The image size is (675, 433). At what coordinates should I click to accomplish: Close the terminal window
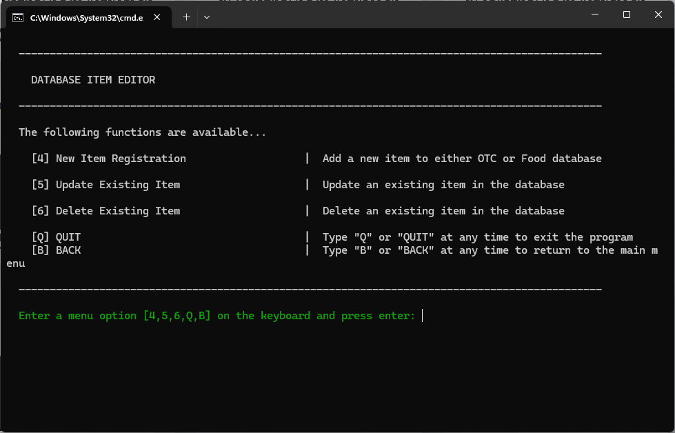[x=658, y=14]
